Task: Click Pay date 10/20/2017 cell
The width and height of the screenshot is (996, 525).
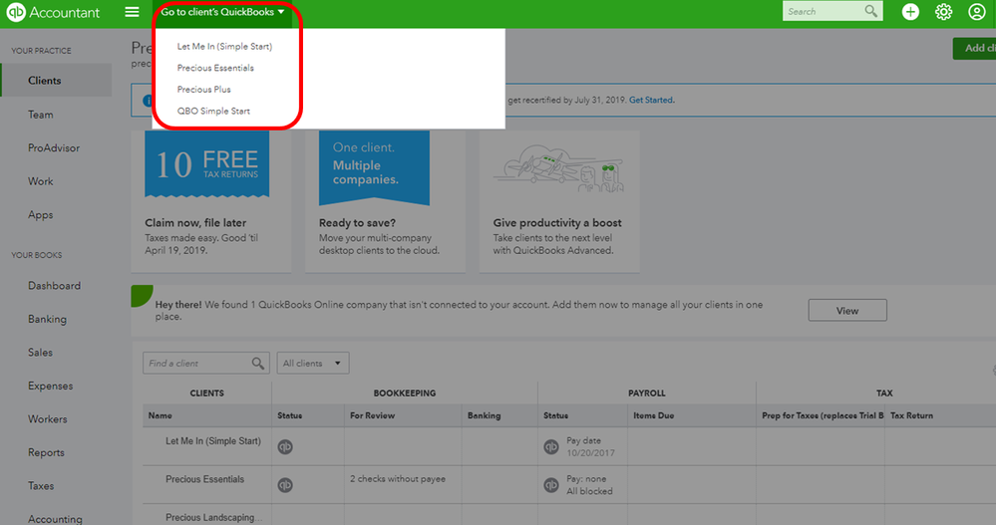Action: click(x=590, y=447)
